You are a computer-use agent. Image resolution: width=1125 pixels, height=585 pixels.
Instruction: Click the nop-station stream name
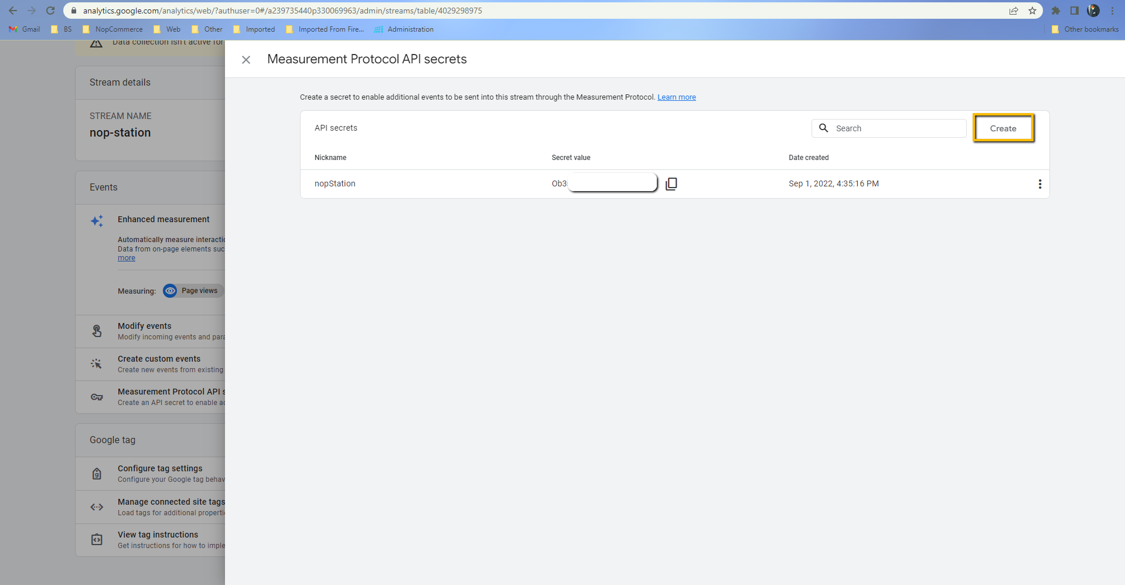pos(120,132)
